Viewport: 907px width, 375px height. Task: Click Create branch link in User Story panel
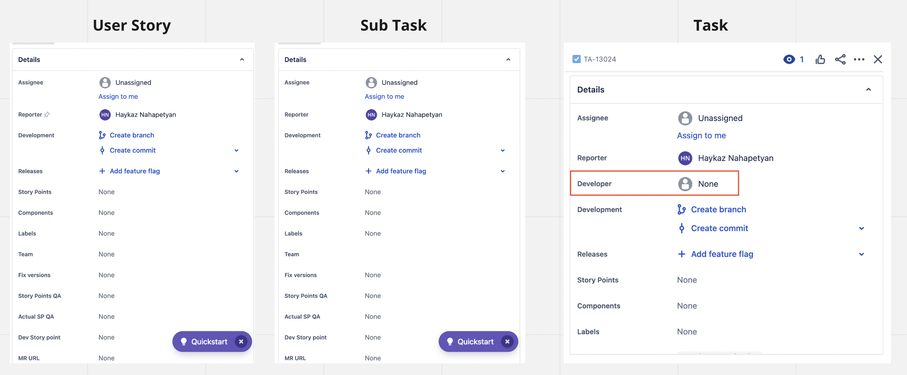(x=132, y=135)
